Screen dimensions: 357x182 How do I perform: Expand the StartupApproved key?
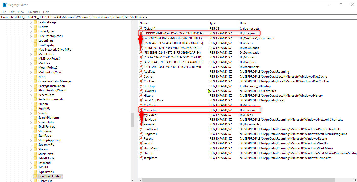click(31, 140)
